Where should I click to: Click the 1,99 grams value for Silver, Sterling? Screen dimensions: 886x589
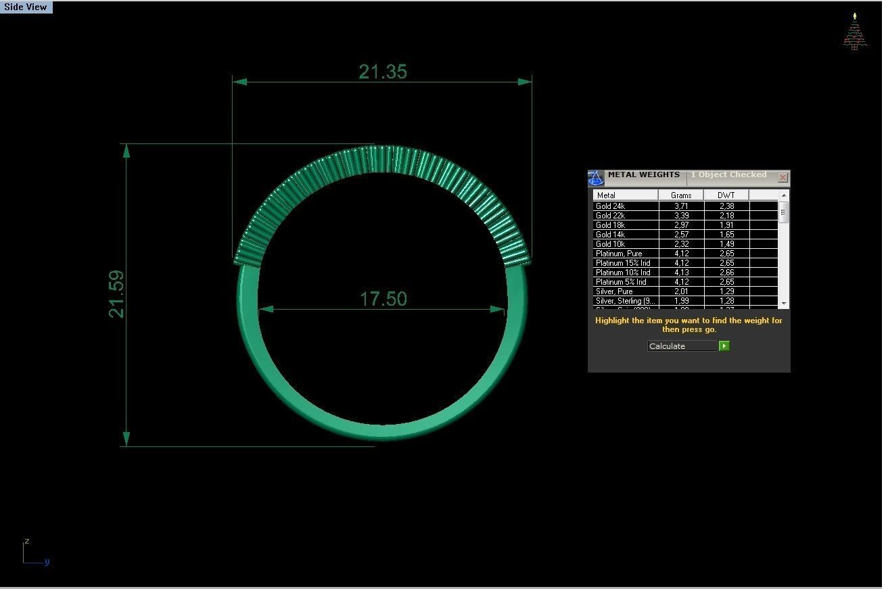pos(681,301)
